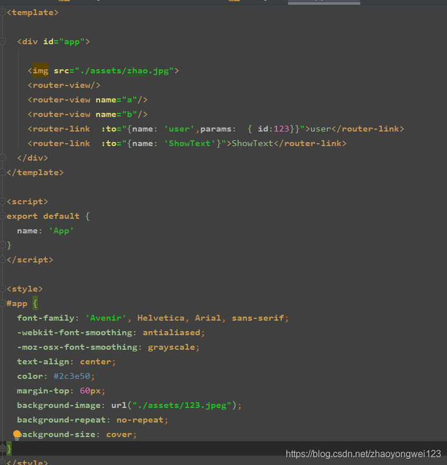Click the 'ShowText' route name string
Image resolution: width=447 pixels, height=465 pixels.
point(190,144)
